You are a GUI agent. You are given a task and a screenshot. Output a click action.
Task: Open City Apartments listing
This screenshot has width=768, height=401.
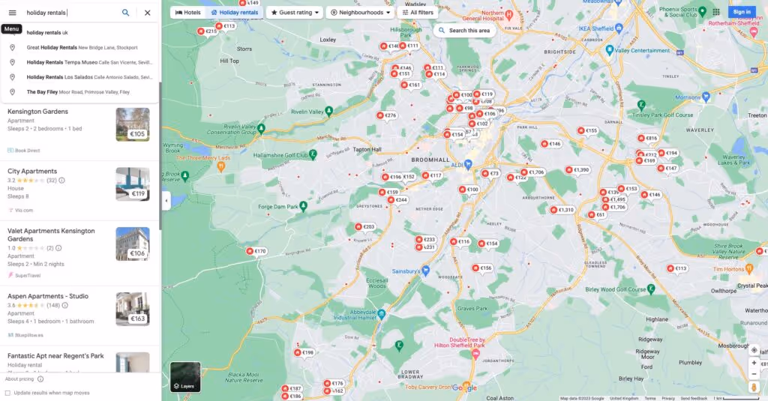[32, 172]
